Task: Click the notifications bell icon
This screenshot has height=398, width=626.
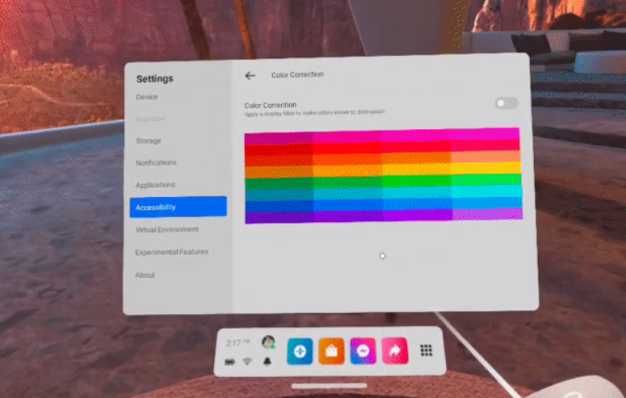Action: pyautogui.click(x=267, y=361)
